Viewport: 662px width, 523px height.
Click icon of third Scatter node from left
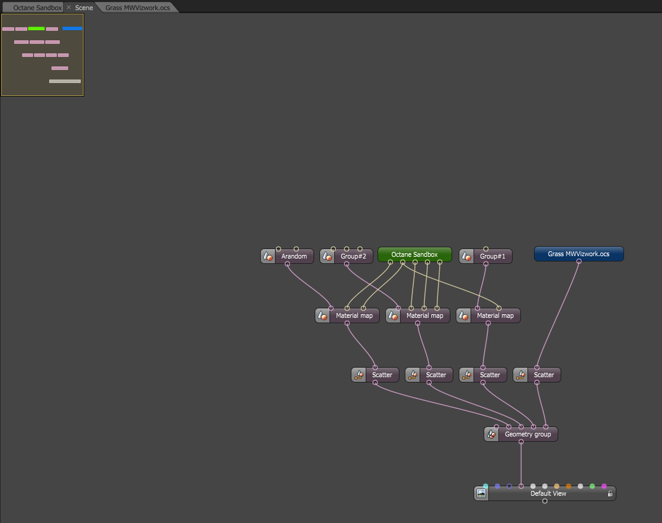pos(466,375)
